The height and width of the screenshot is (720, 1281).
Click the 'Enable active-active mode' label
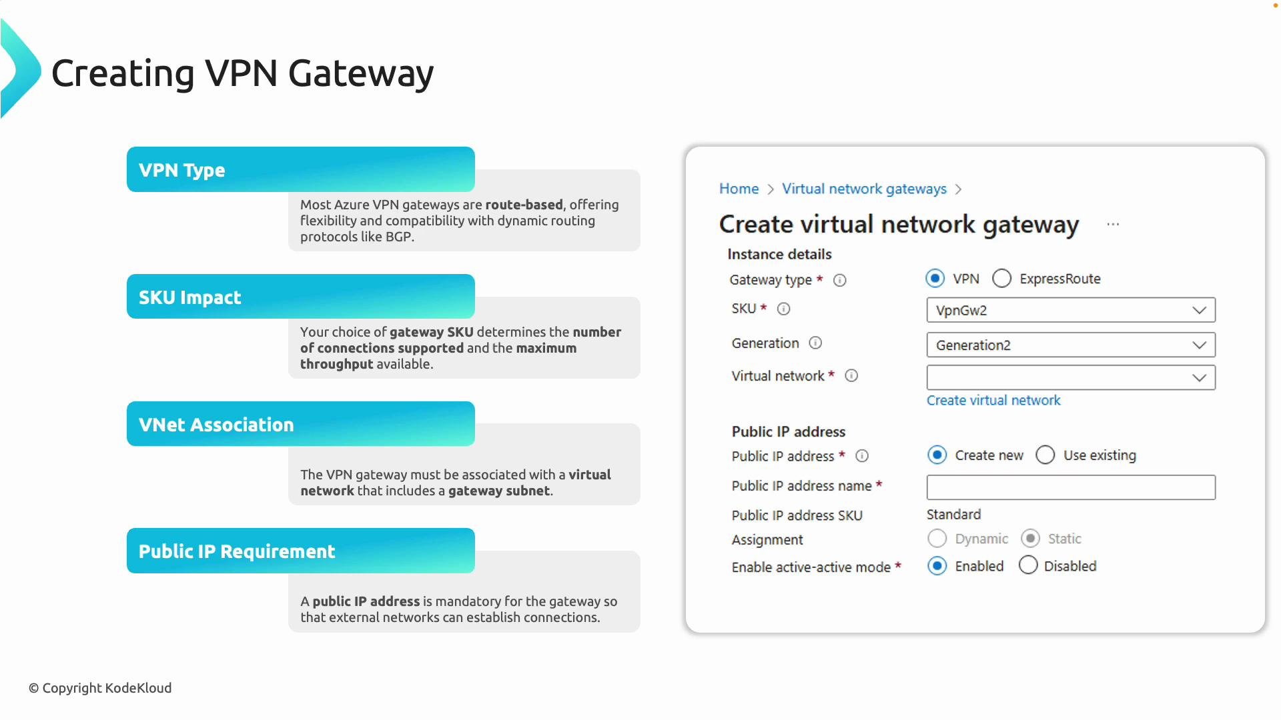[x=811, y=567]
